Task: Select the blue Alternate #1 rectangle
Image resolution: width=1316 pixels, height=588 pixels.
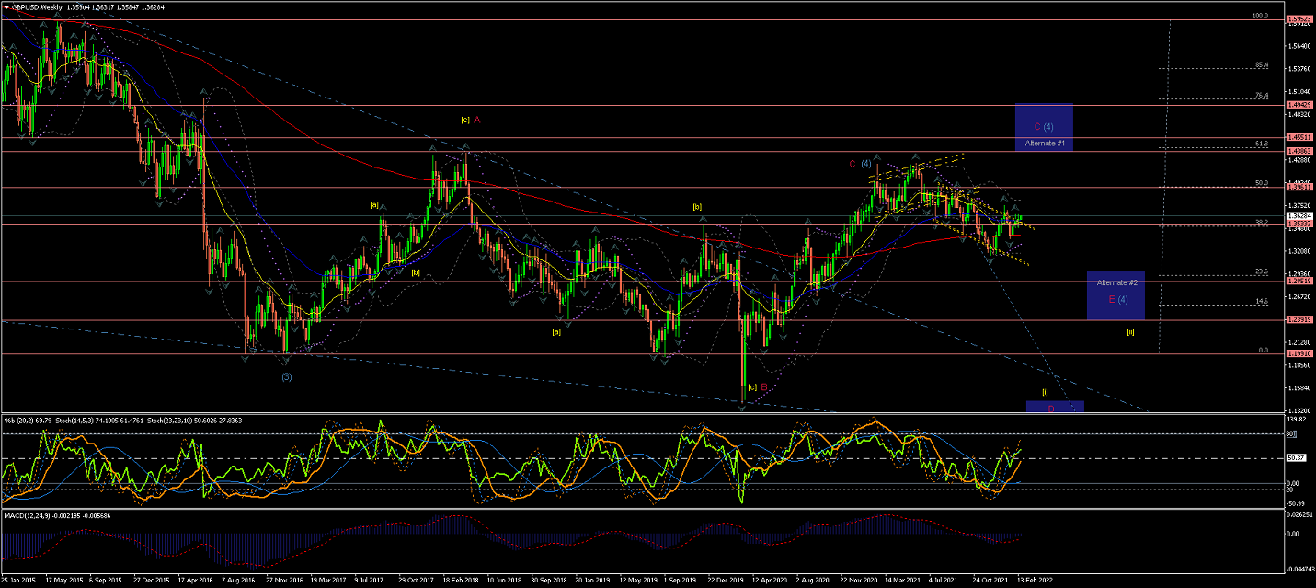Action: pyautogui.click(x=1044, y=127)
